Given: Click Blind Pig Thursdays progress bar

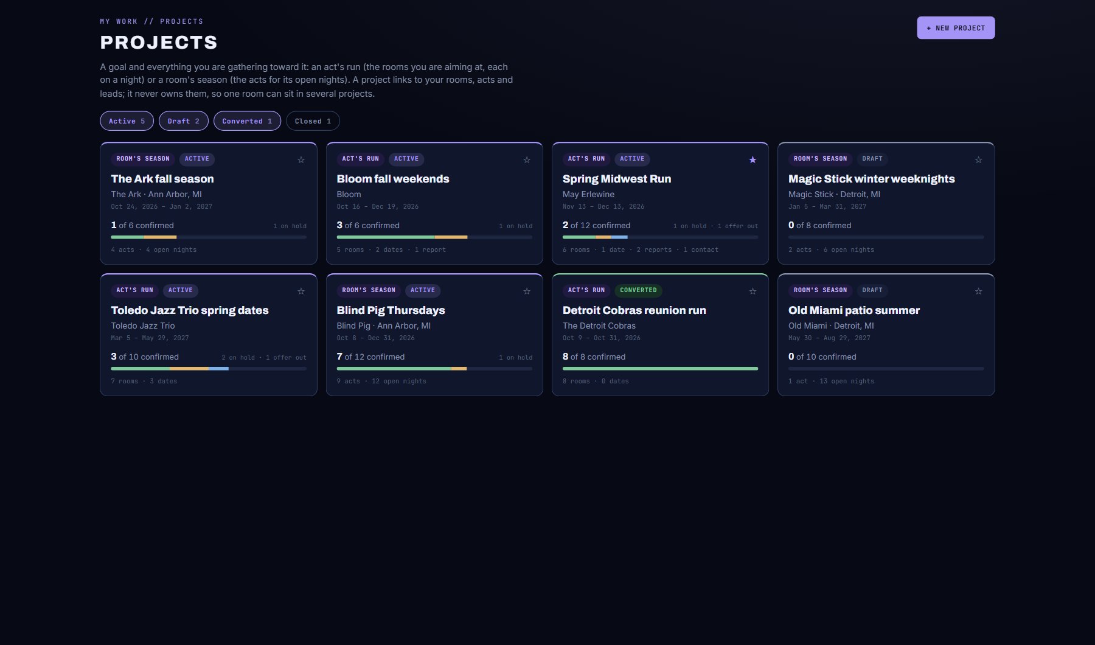Looking at the screenshot, I should click(x=434, y=369).
